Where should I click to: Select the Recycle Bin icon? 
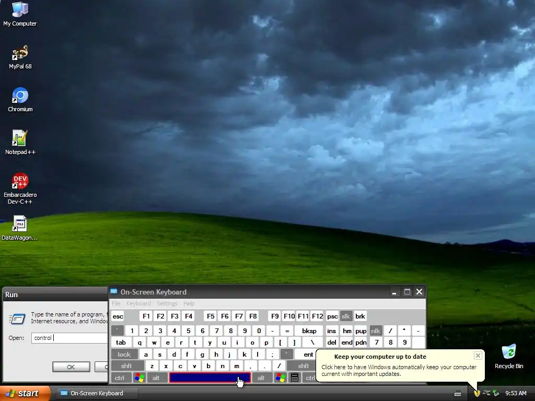click(x=509, y=356)
